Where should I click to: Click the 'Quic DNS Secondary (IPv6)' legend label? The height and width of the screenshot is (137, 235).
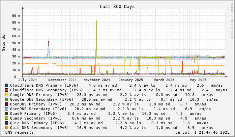coord(39,128)
